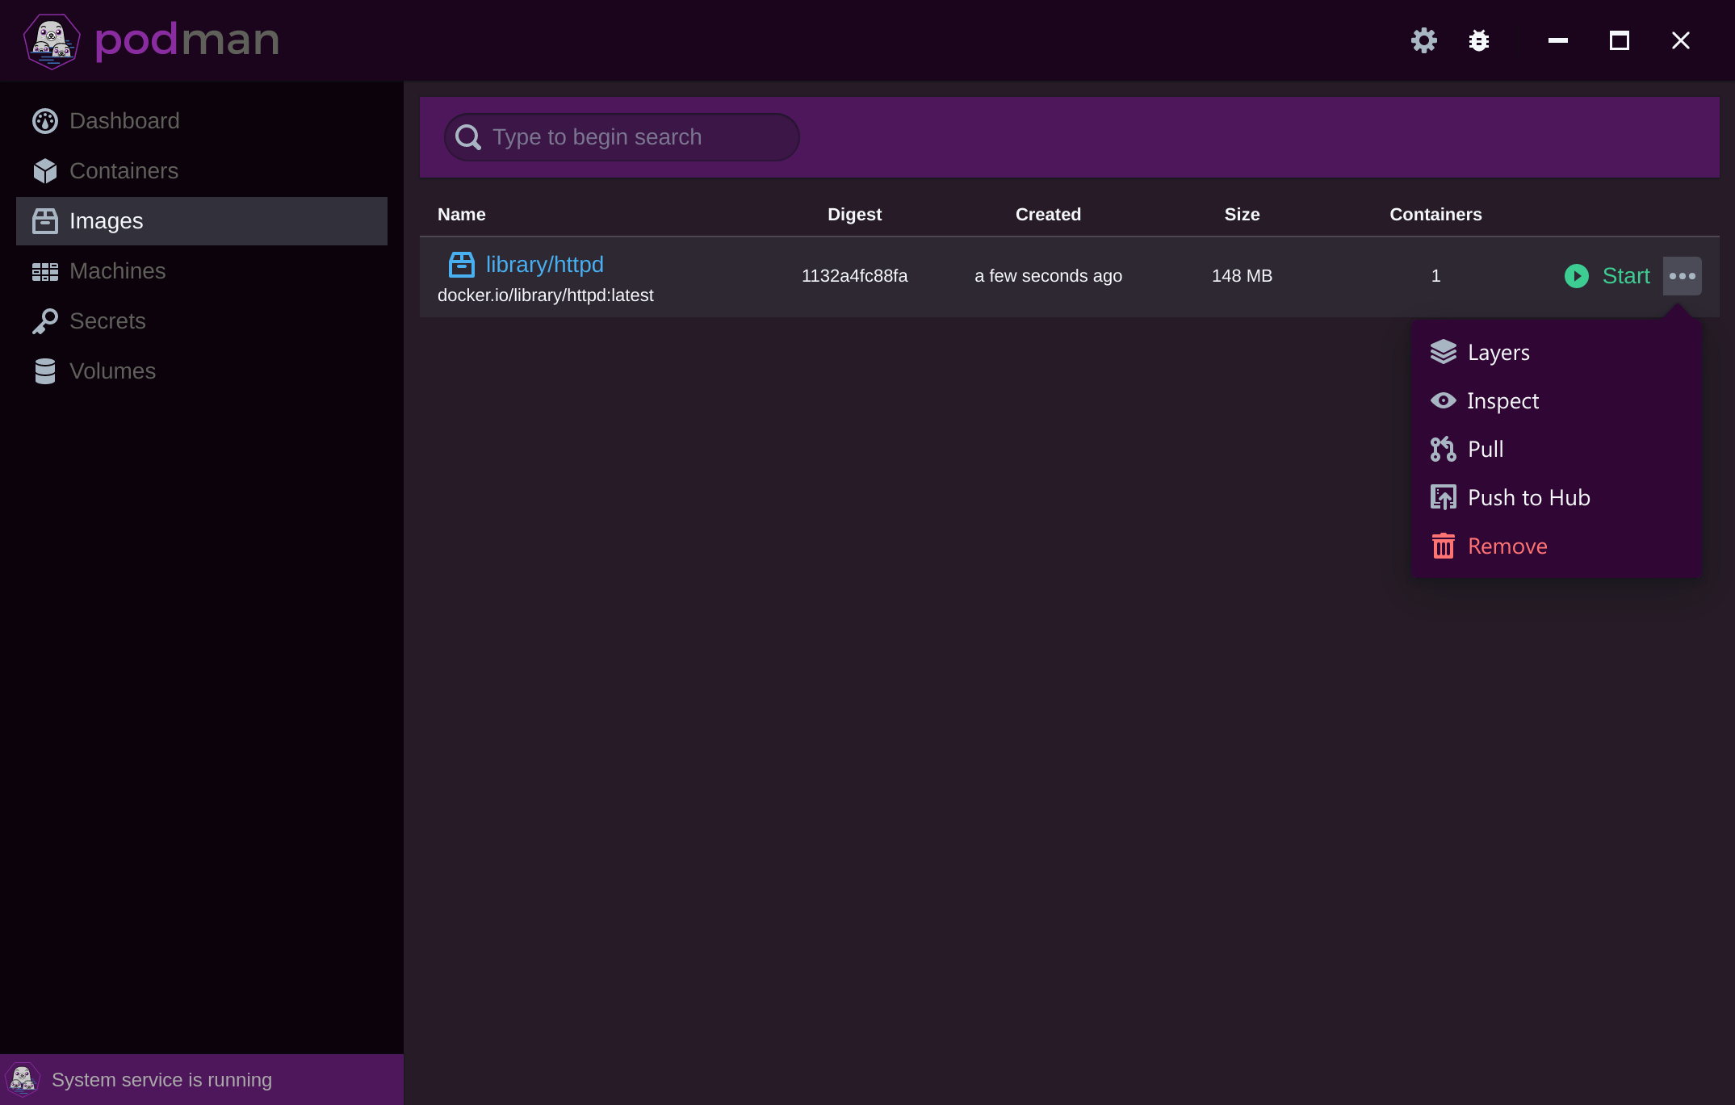Open the Containers section
The image size is (1735, 1105).
202,171
